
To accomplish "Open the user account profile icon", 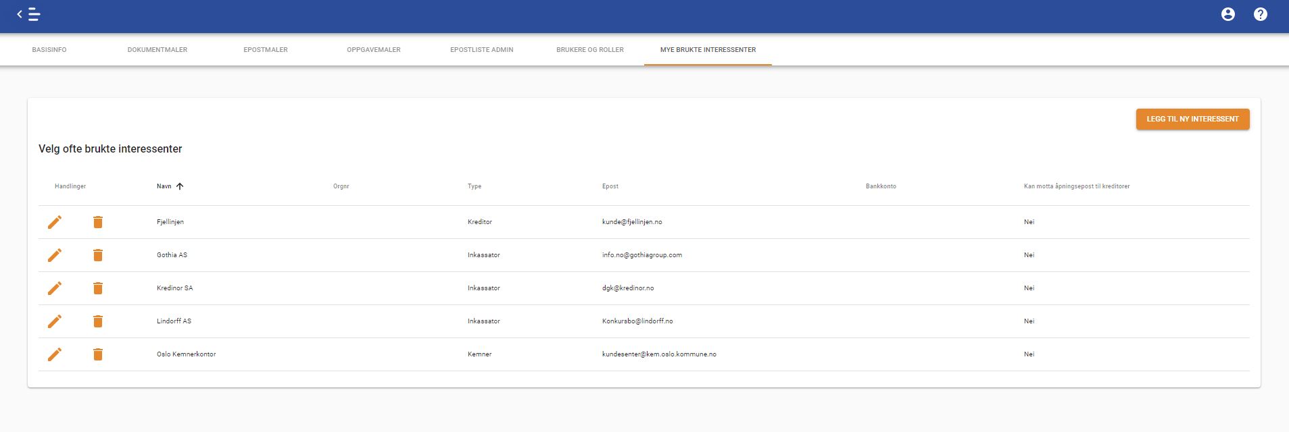I will pyautogui.click(x=1227, y=14).
